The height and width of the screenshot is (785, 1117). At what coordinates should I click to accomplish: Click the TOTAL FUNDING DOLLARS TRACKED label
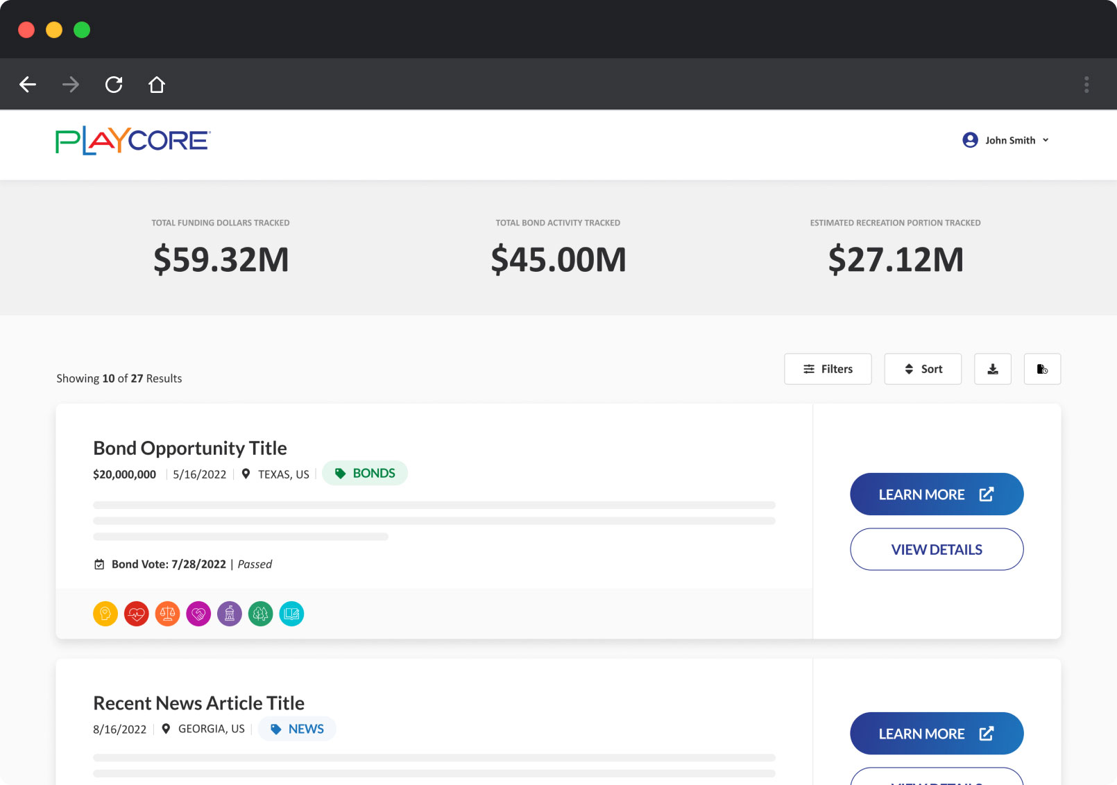(221, 223)
